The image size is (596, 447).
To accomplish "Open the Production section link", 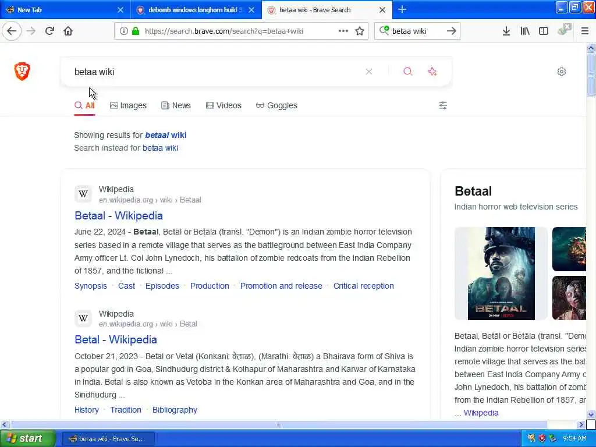I will coord(210,286).
